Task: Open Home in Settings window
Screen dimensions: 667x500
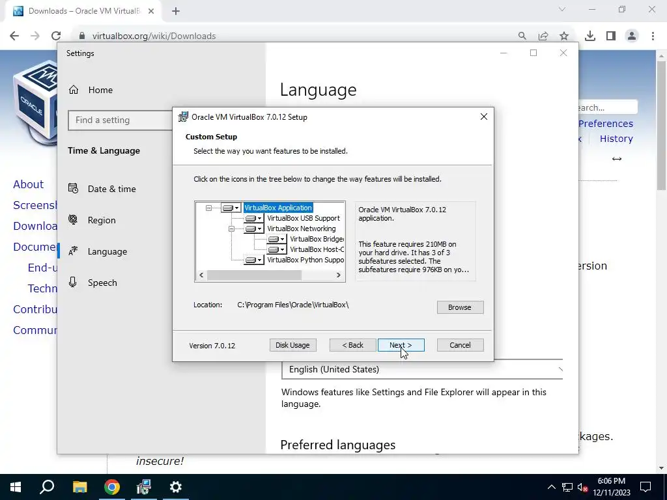Action: click(x=100, y=90)
